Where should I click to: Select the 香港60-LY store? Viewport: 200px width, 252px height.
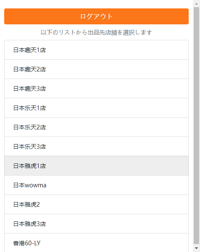click(x=96, y=243)
